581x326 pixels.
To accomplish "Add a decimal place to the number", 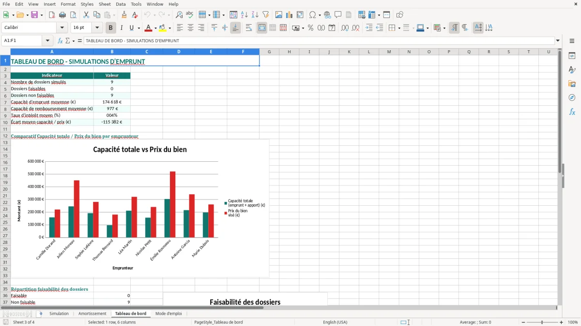I will 345,28.
